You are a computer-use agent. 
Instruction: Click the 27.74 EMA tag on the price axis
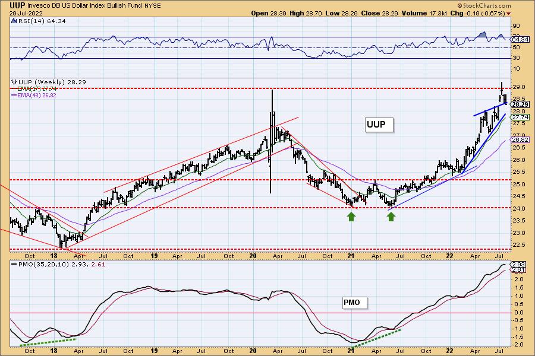click(521, 117)
